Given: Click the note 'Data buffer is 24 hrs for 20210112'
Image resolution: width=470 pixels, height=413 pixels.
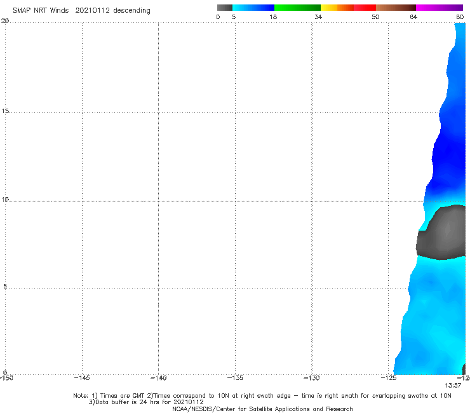Looking at the screenshot, I should click(146, 402).
